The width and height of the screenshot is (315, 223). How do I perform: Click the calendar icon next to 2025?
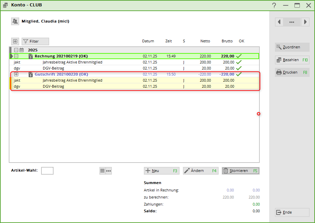22,50
